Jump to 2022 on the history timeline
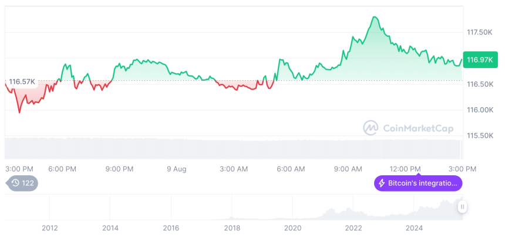This screenshot has height=235, width=505. point(353,227)
